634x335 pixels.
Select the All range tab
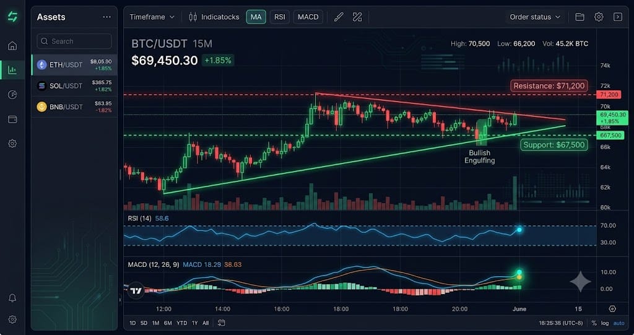[206, 323]
